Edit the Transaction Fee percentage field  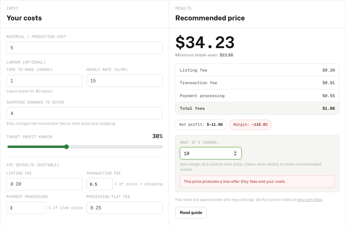coord(99,184)
